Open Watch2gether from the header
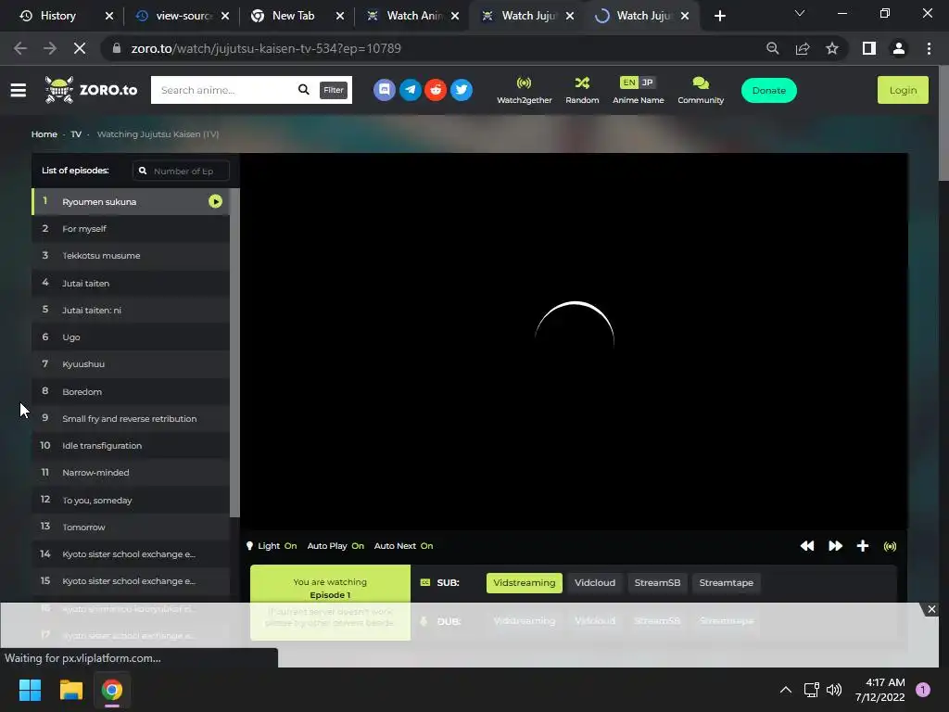949x712 pixels. tap(525, 90)
